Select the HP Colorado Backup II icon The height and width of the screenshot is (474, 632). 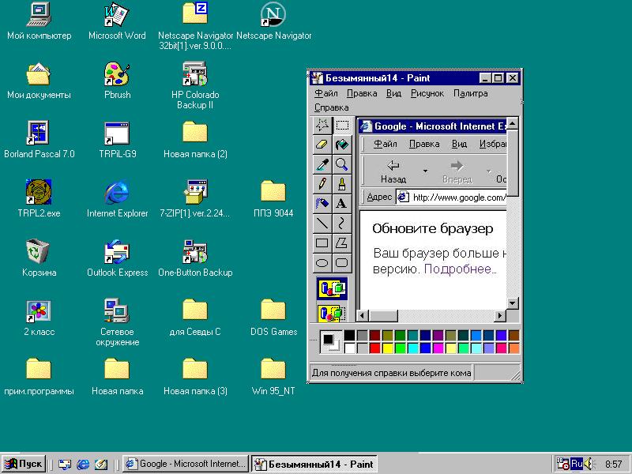tap(195, 85)
